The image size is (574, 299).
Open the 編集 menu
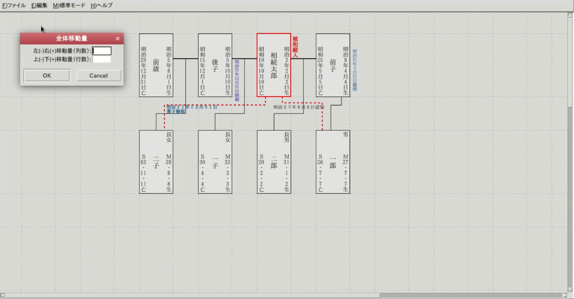[x=39, y=5]
